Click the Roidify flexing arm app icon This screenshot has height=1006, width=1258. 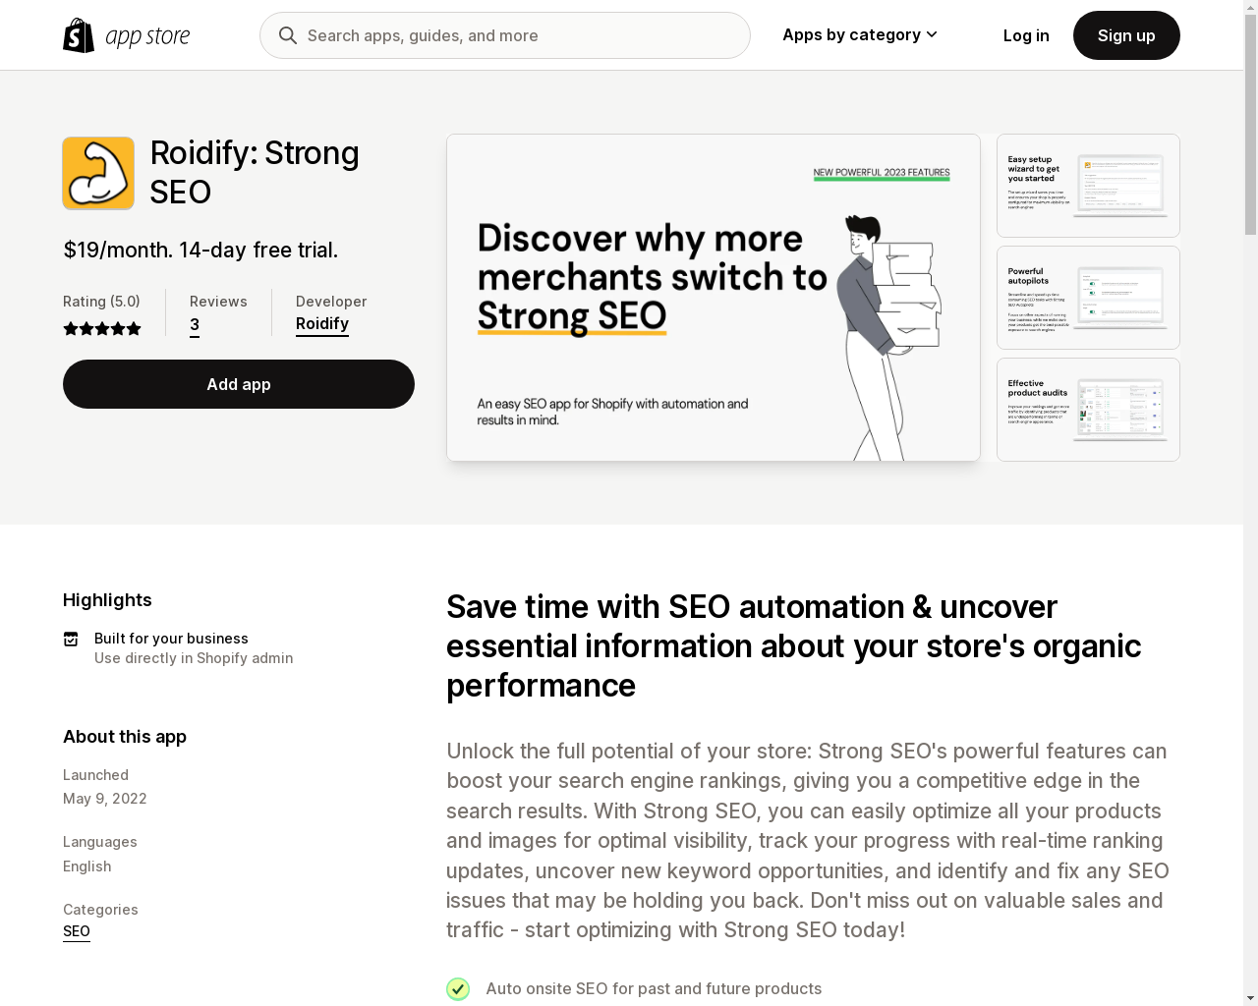pos(98,173)
